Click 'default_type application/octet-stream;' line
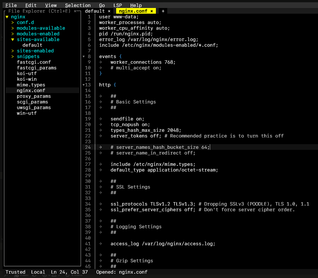 (x=164, y=170)
